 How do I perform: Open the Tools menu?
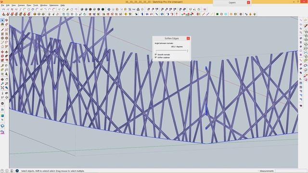(x=36, y=5)
